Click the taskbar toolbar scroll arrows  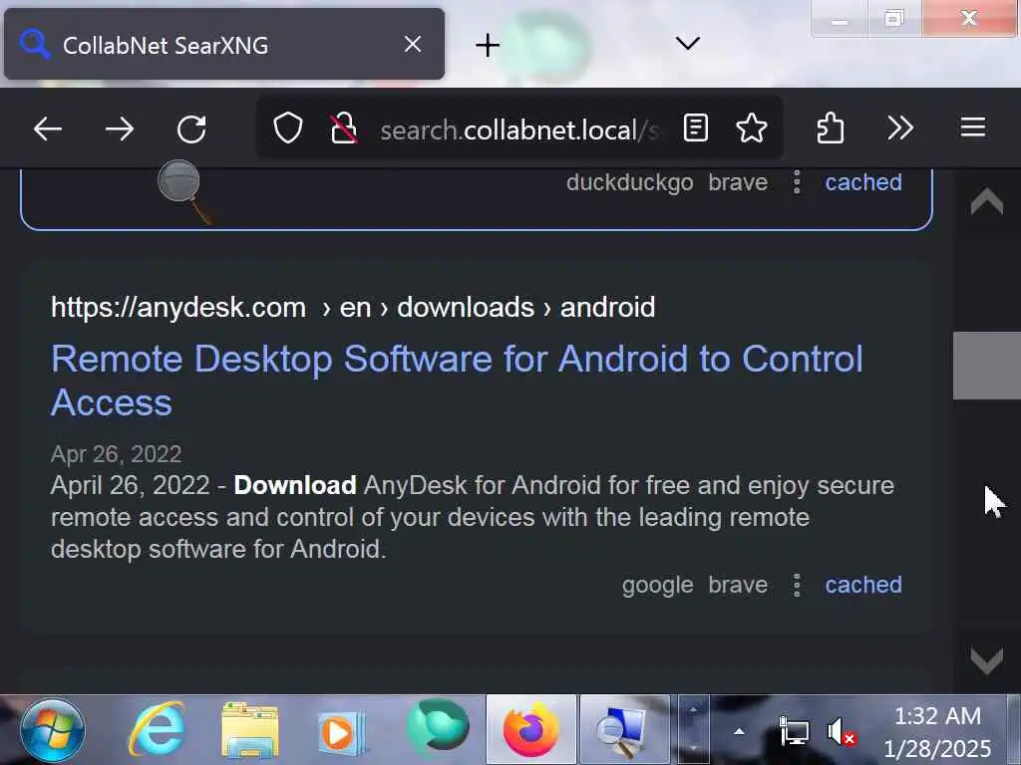click(694, 728)
